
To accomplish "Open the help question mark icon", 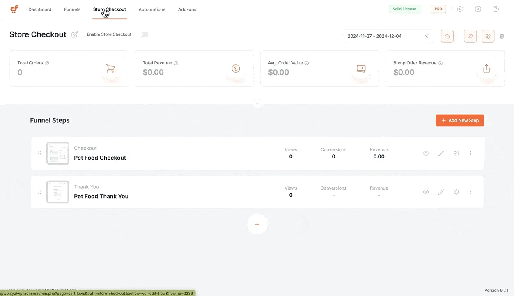I will (x=496, y=9).
